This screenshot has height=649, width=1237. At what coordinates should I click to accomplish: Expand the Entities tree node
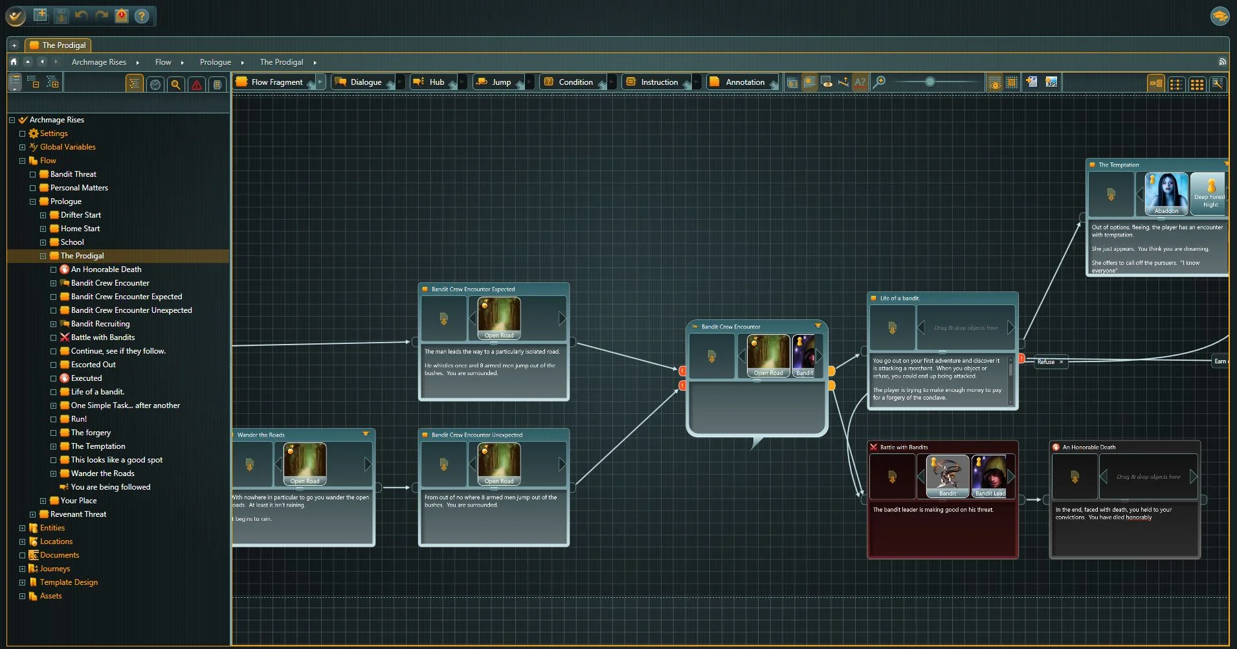(22, 528)
